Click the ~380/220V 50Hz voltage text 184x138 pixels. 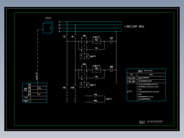coord(134,27)
